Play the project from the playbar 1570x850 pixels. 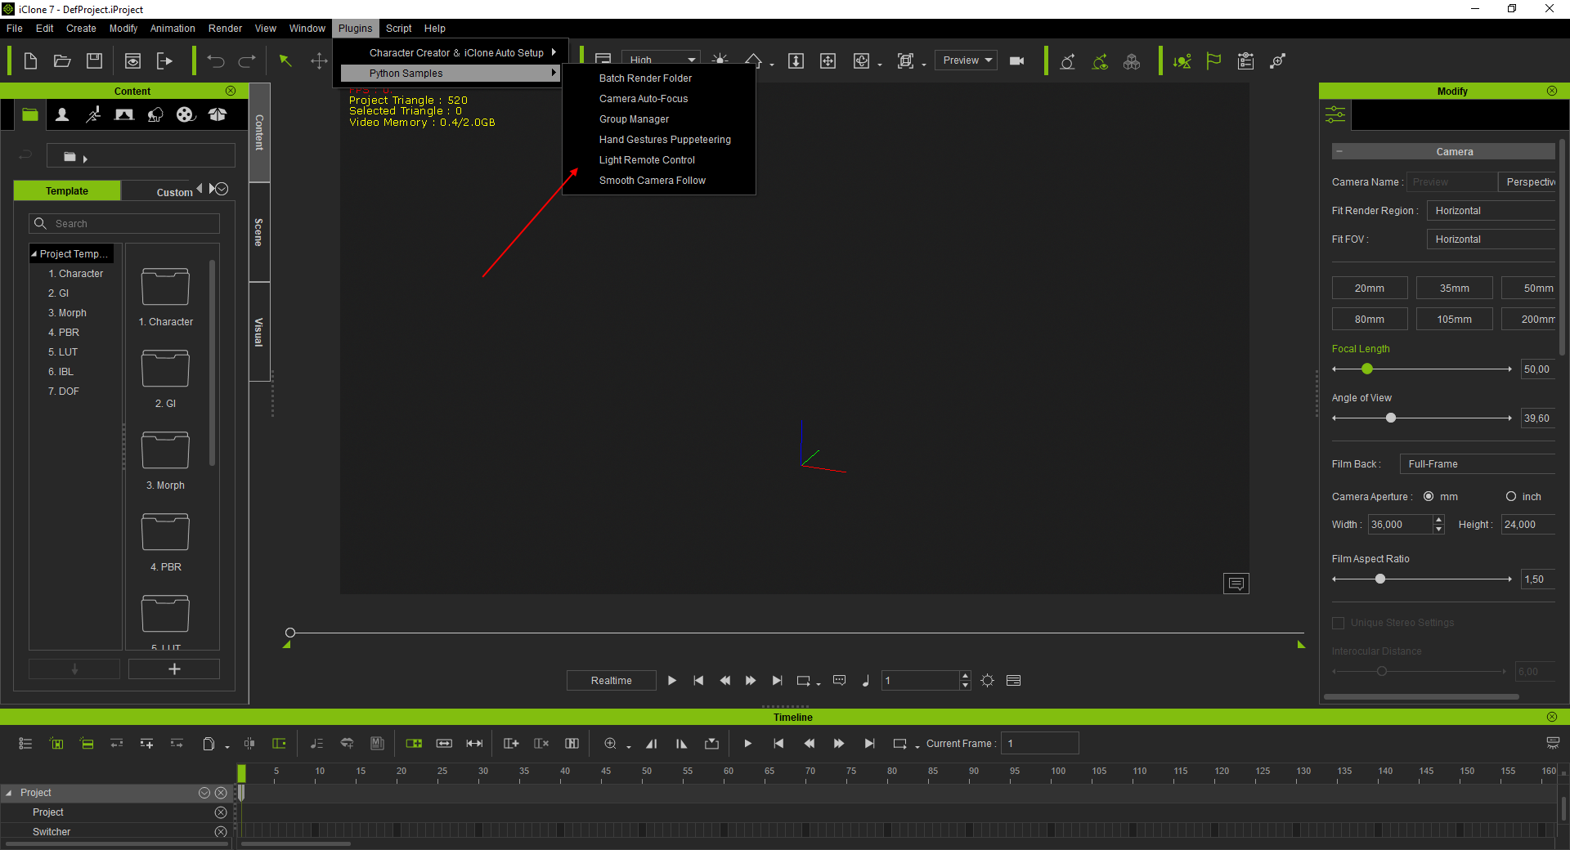(672, 680)
